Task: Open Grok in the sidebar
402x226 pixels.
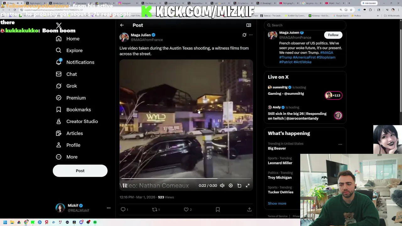Action: click(x=66, y=86)
